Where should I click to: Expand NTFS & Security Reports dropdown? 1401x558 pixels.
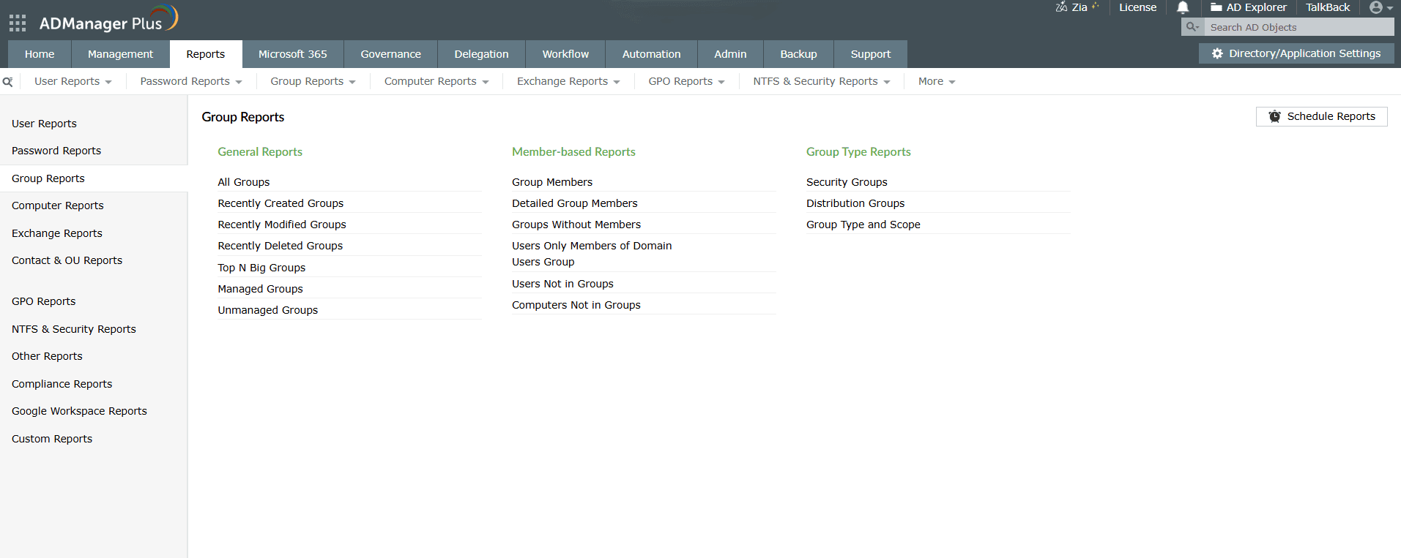822,81
